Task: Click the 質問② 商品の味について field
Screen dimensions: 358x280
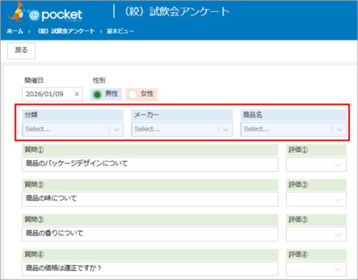Action: click(150, 198)
